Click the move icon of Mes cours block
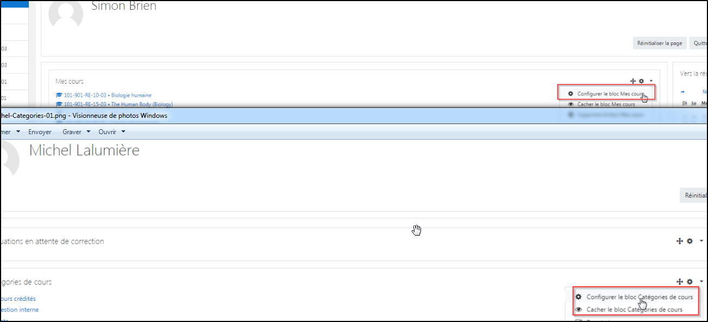 [633, 81]
